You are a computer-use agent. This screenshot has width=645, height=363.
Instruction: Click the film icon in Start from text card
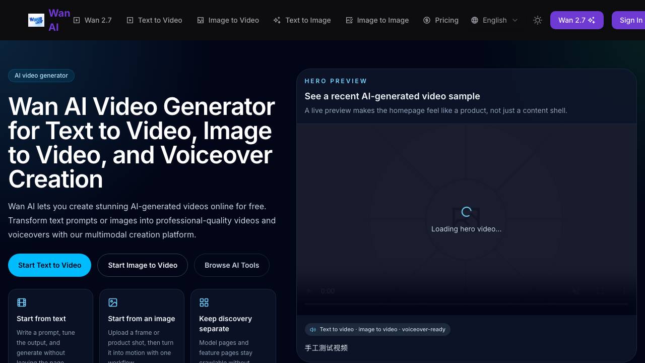click(x=22, y=302)
